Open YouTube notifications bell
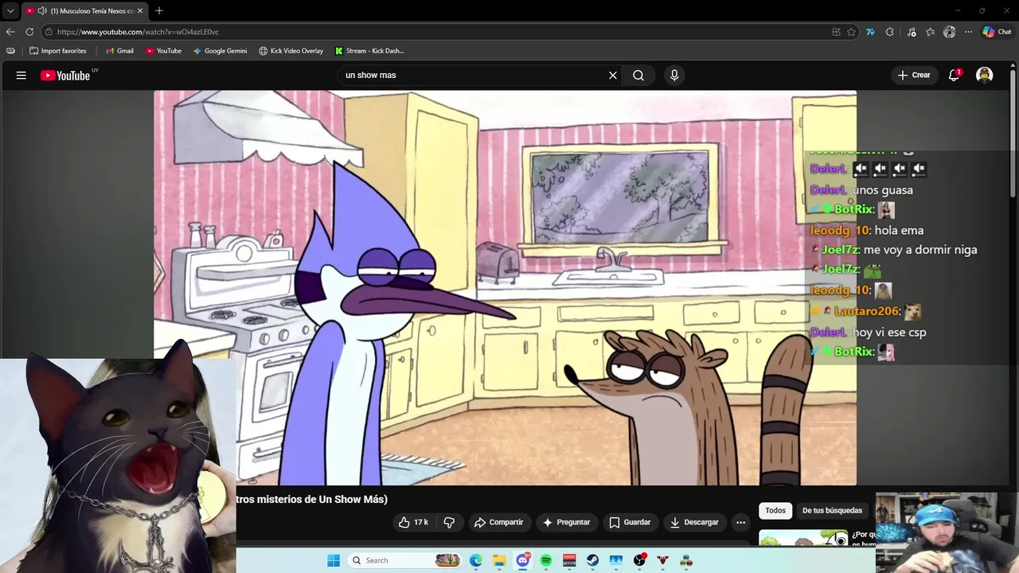 click(954, 76)
